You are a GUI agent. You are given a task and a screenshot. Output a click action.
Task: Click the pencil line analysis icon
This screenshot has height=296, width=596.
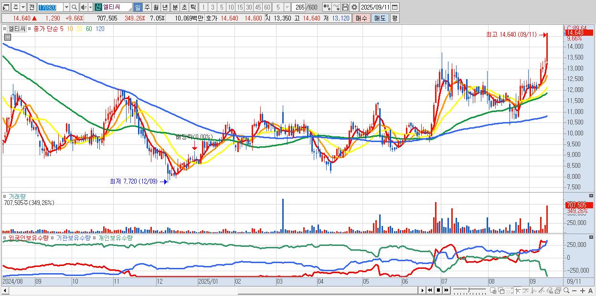542,291
